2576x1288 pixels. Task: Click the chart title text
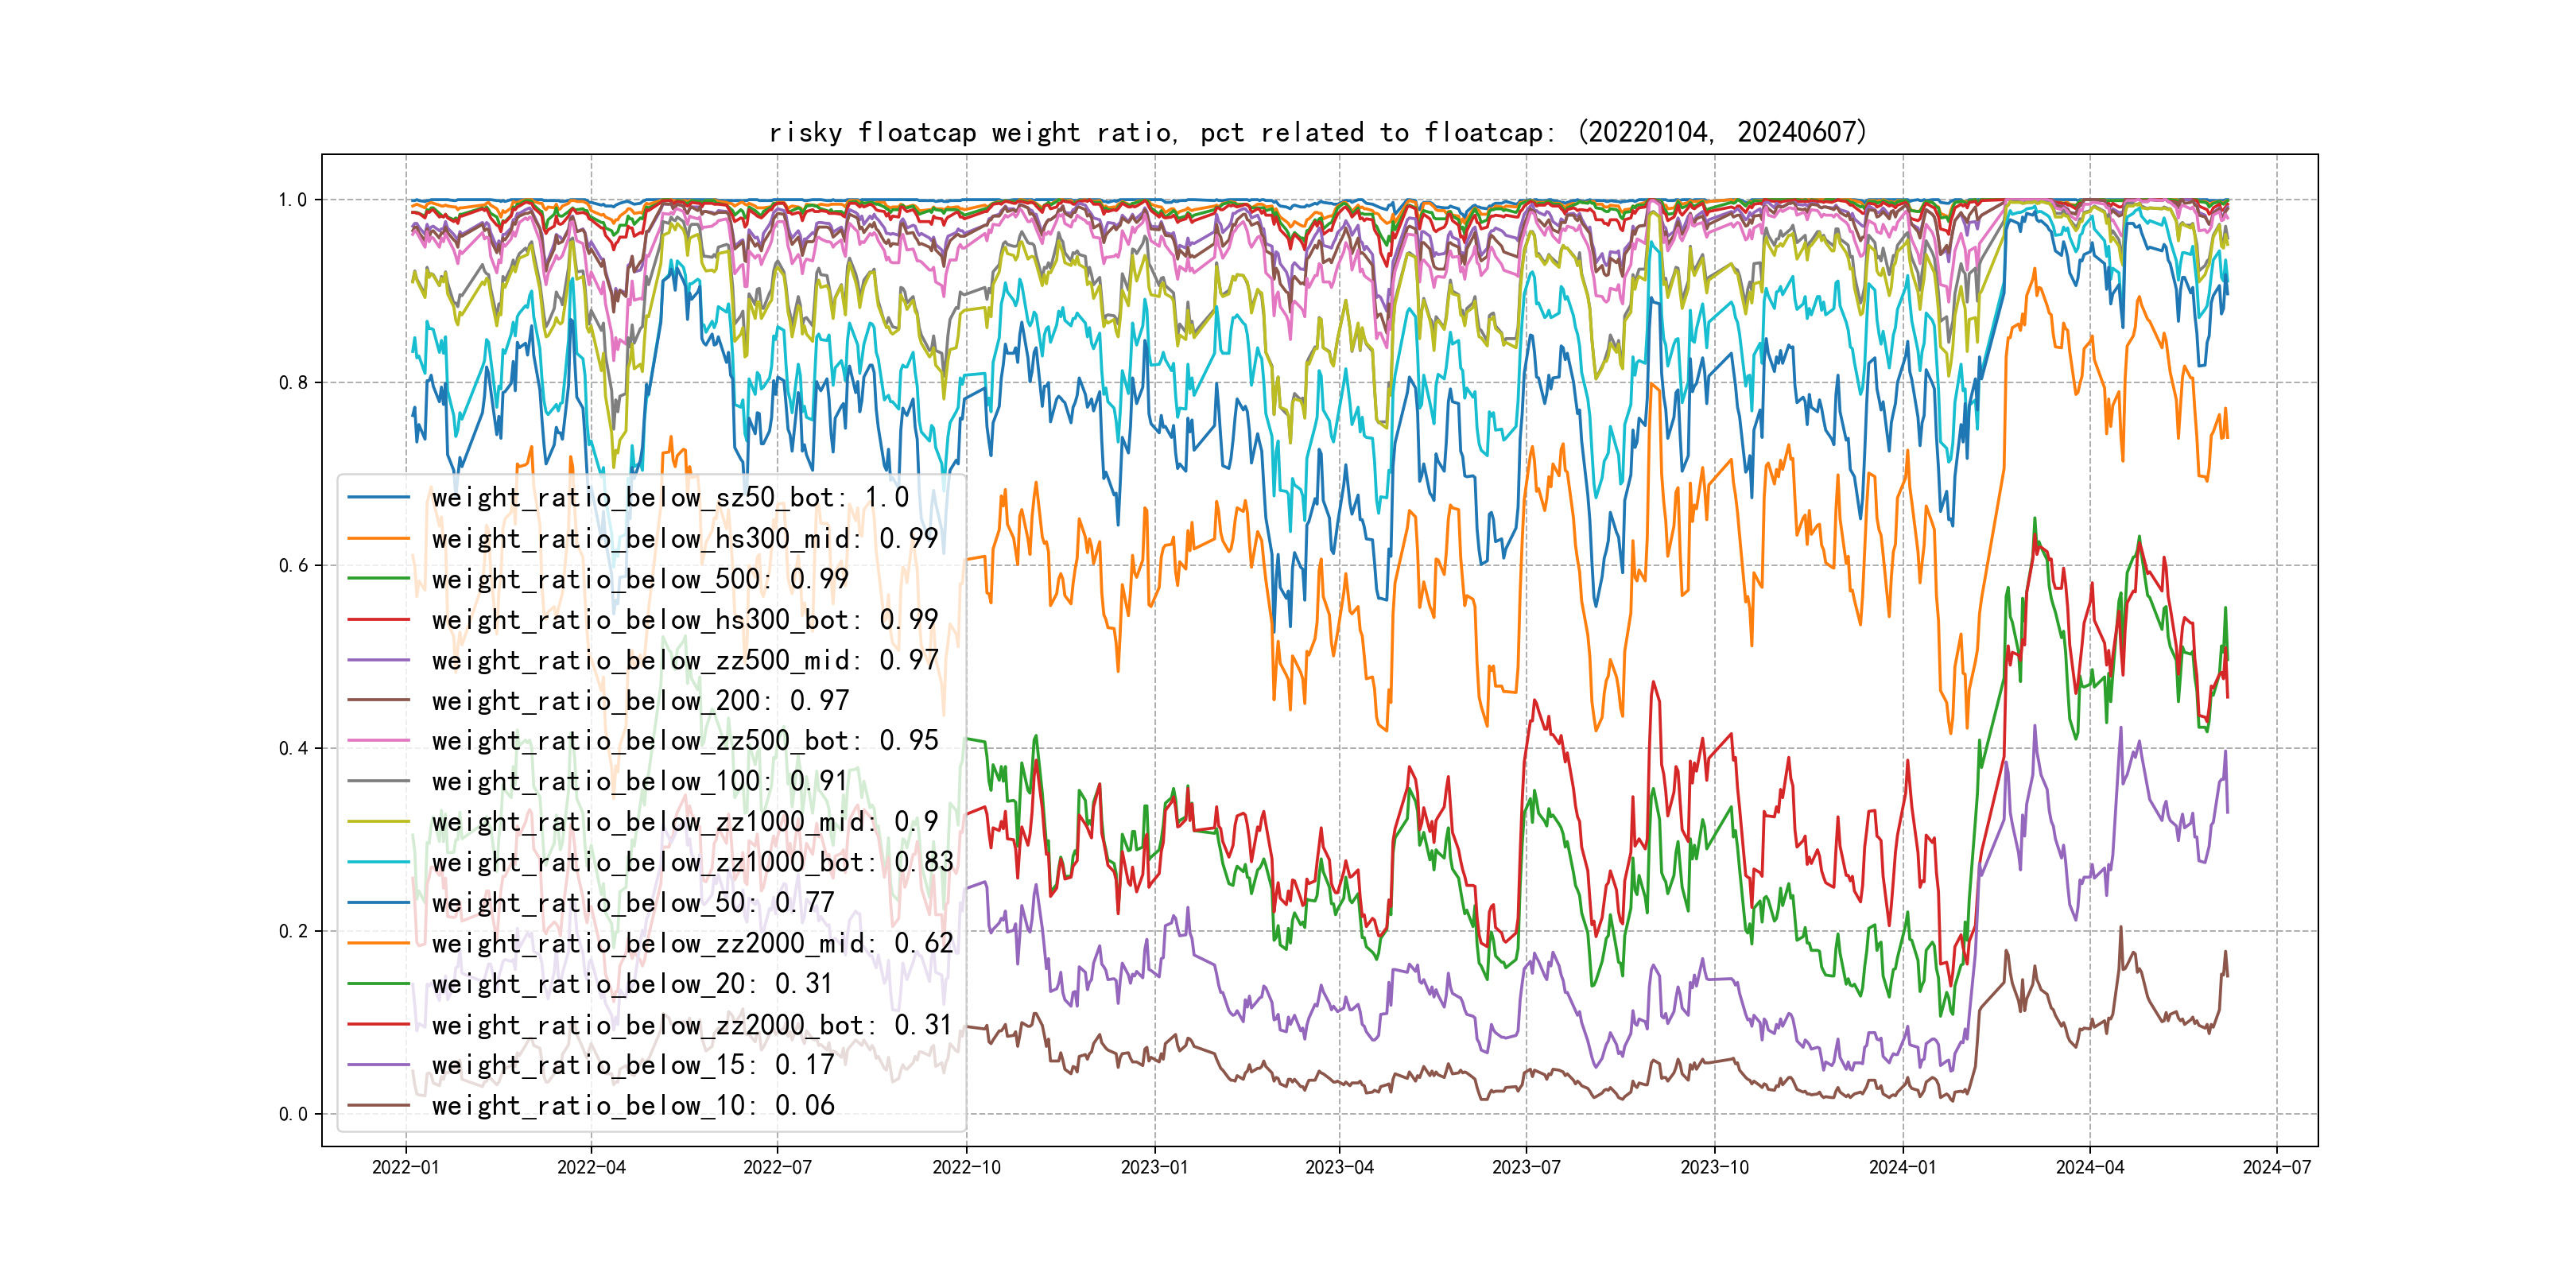tap(1317, 132)
